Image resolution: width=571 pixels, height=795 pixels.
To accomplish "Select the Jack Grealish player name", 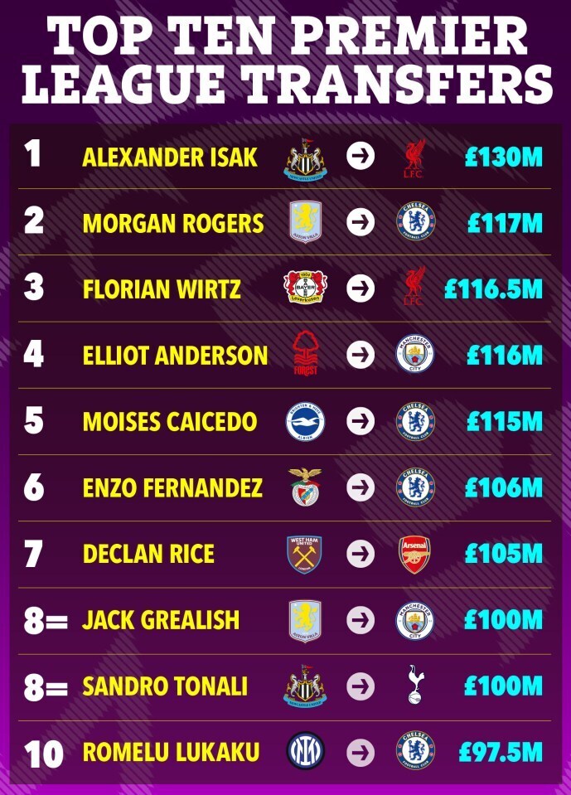I will [x=161, y=619].
